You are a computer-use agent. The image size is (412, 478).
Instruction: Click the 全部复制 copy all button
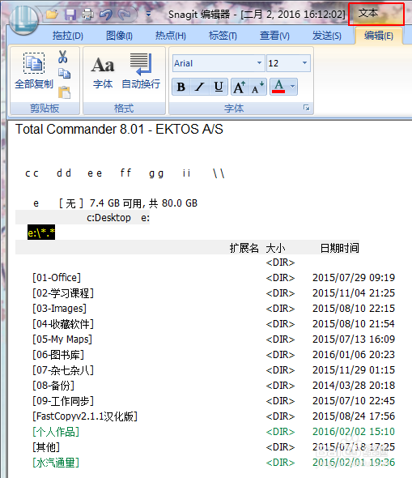34,71
